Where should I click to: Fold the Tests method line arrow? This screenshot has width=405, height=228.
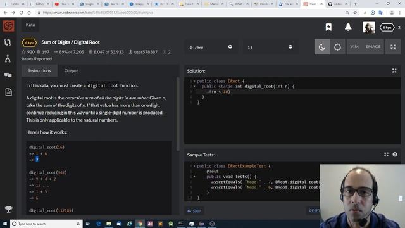point(194,177)
